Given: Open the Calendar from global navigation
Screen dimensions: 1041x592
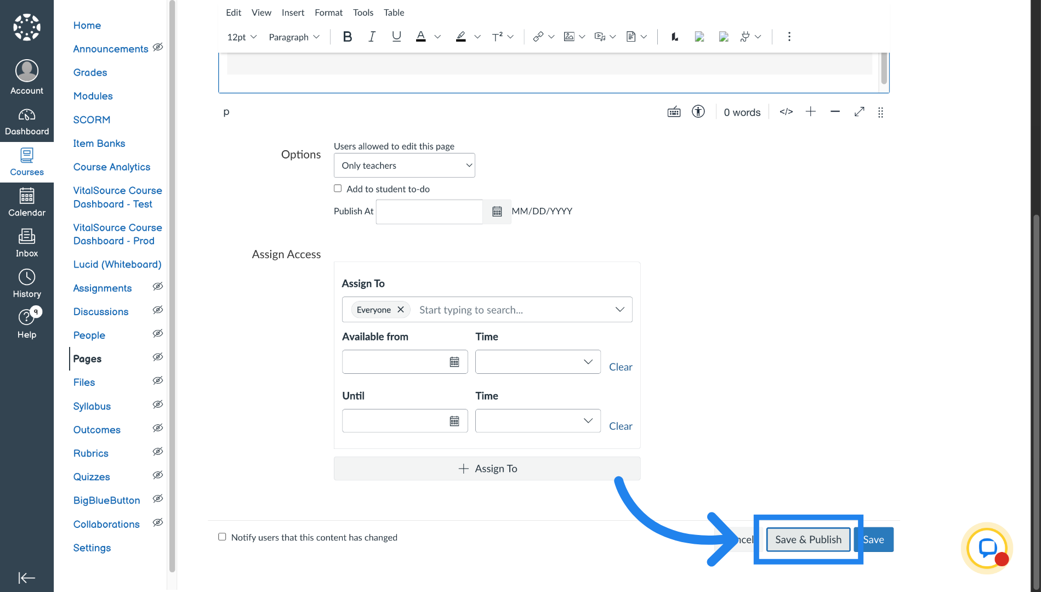Looking at the screenshot, I should point(27,202).
